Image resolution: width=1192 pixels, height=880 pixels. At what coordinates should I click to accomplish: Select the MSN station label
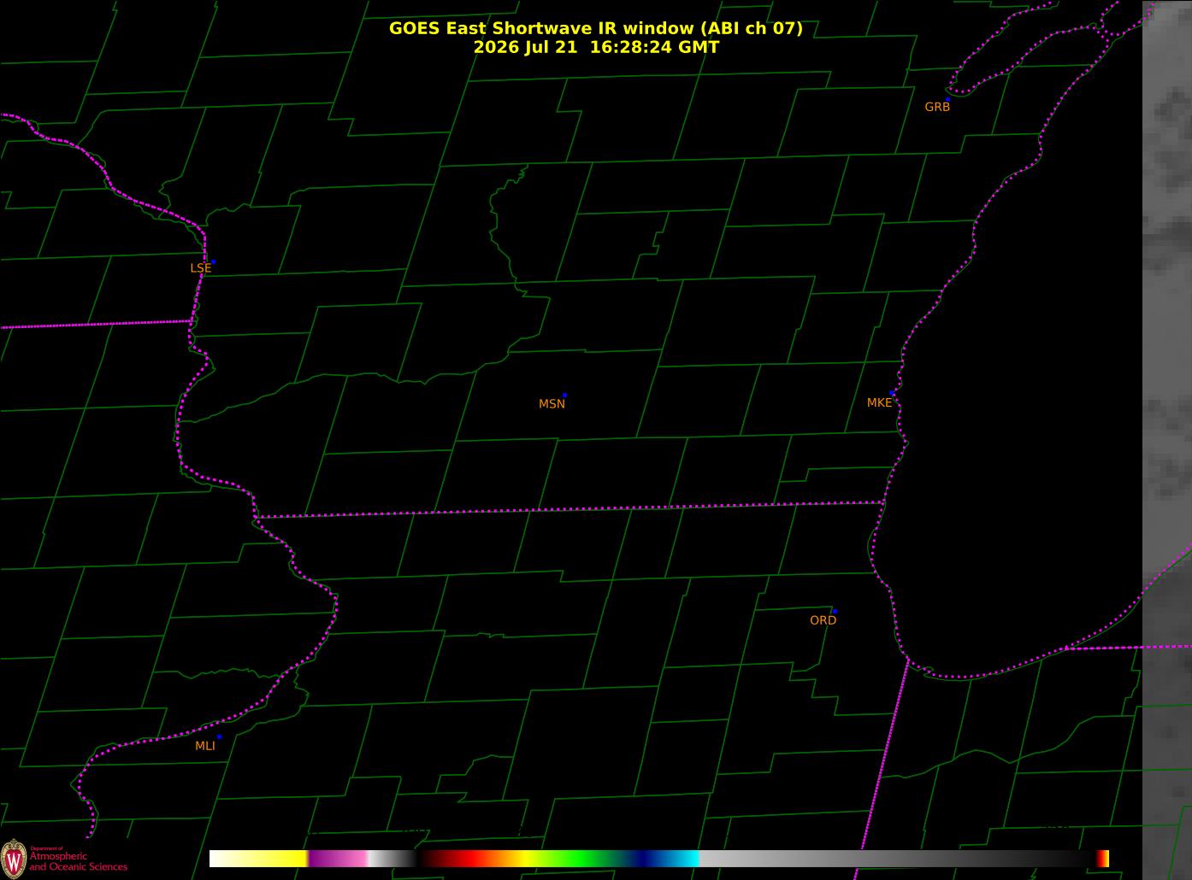pyautogui.click(x=552, y=404)
